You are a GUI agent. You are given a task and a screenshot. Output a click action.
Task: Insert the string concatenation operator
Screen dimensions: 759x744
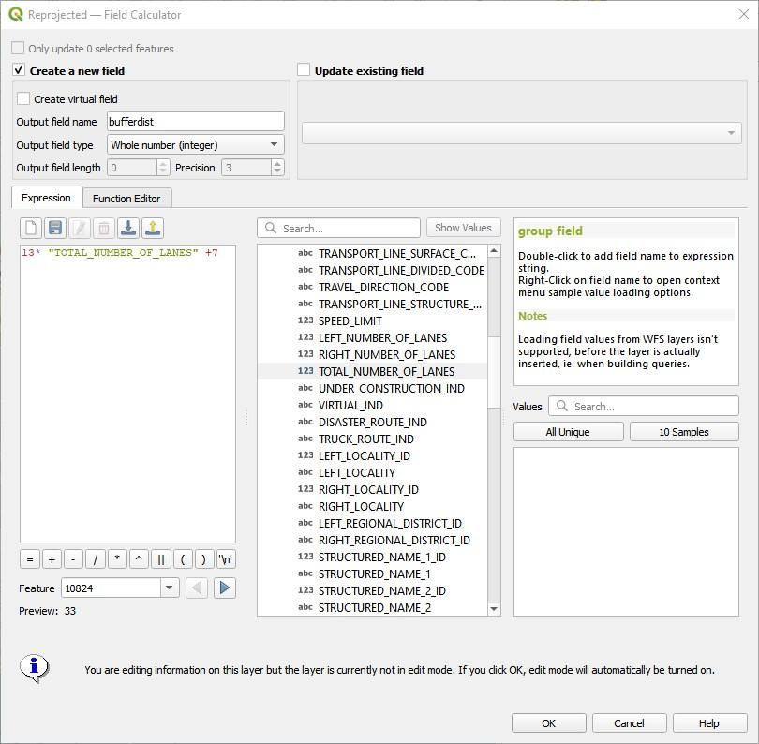point(161,559)
